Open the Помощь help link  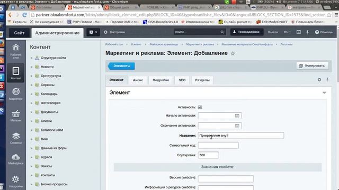click(x=324, y=32)
